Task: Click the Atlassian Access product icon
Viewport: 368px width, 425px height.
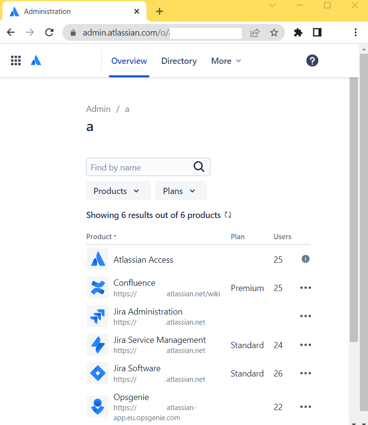Action: [x=98, y=259]
